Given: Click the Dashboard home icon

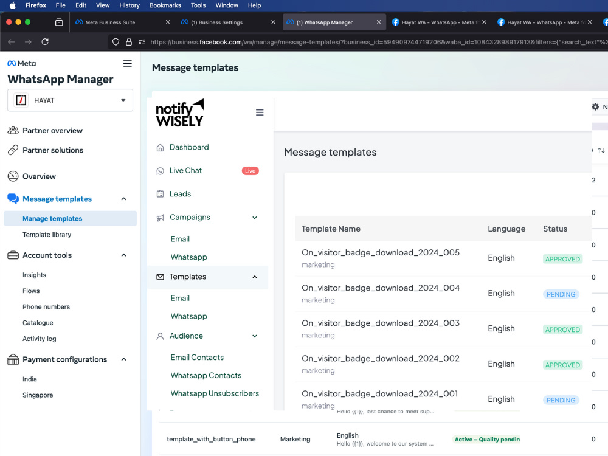Looking at the screenshot, I should click(160, 148).
